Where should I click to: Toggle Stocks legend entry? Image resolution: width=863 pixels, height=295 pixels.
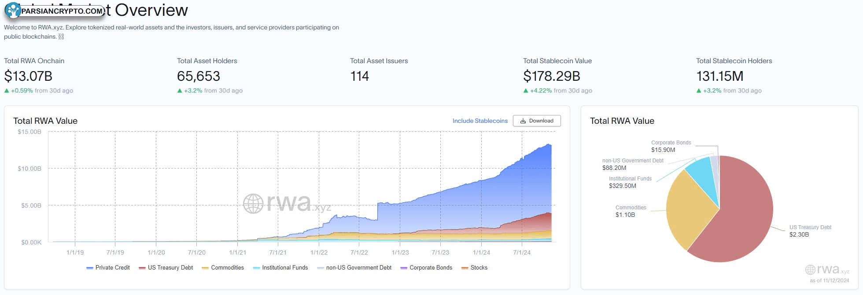tap(475, 268)
